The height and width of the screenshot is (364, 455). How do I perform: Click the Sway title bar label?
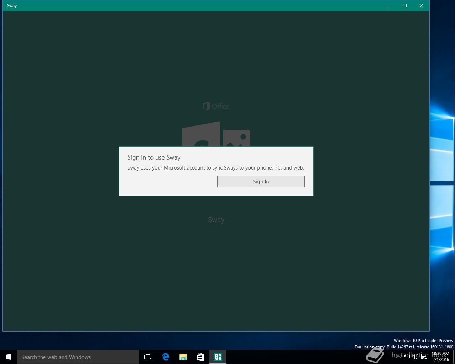point(12,6)
